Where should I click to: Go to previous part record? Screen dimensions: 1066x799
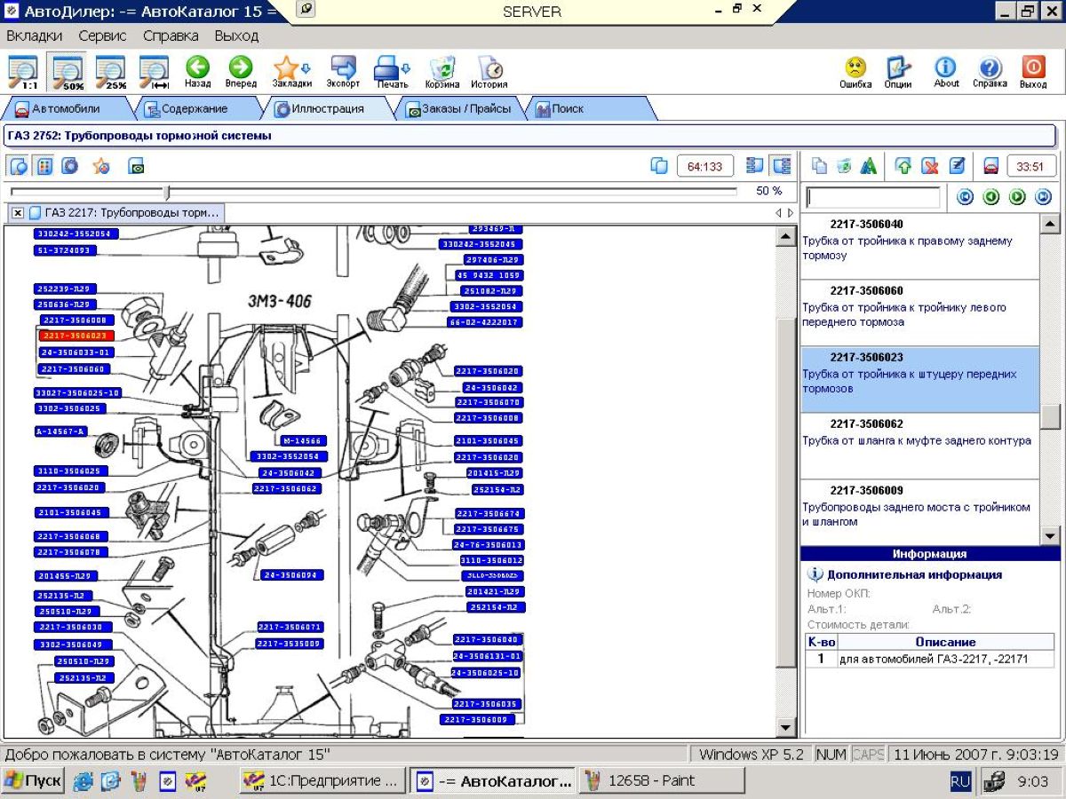(x=990, y=197)
